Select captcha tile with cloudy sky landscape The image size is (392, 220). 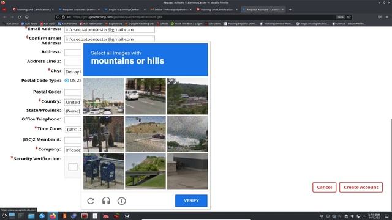[187, 134]
